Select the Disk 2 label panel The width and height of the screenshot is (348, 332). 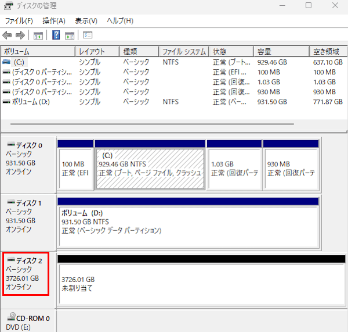tap(26, 274)
